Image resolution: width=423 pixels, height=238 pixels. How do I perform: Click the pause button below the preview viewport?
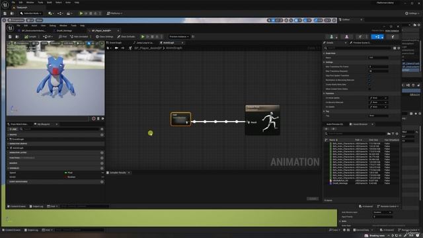click(x=98, y=118)
